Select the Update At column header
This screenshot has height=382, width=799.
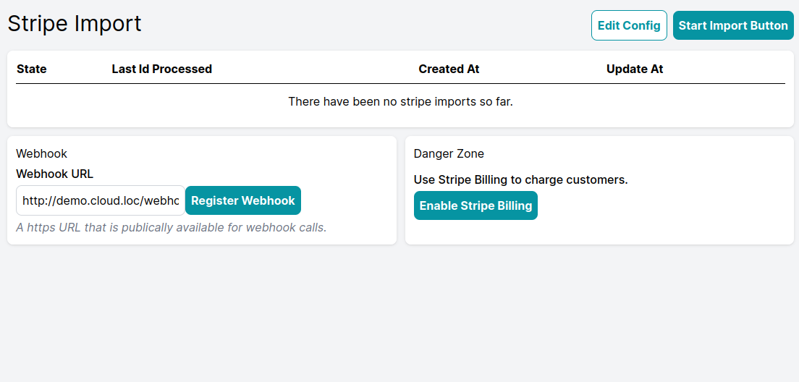point(635,69)
